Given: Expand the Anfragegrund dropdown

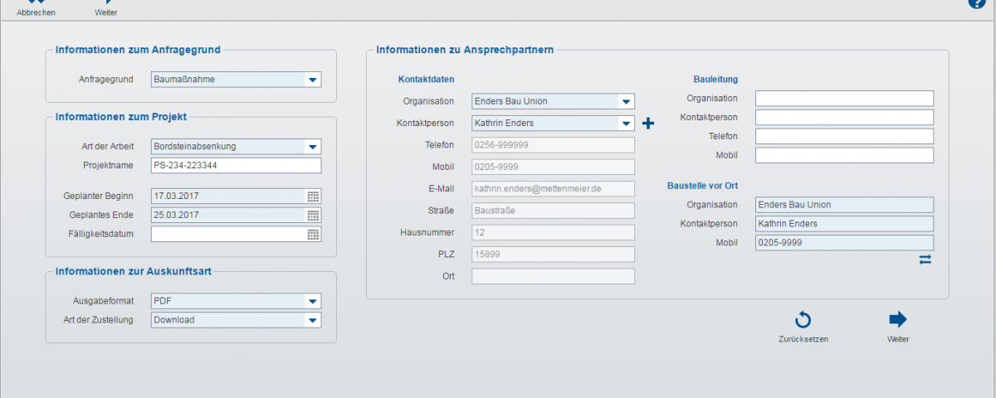Looking at the screenshot, I should 312,80.
